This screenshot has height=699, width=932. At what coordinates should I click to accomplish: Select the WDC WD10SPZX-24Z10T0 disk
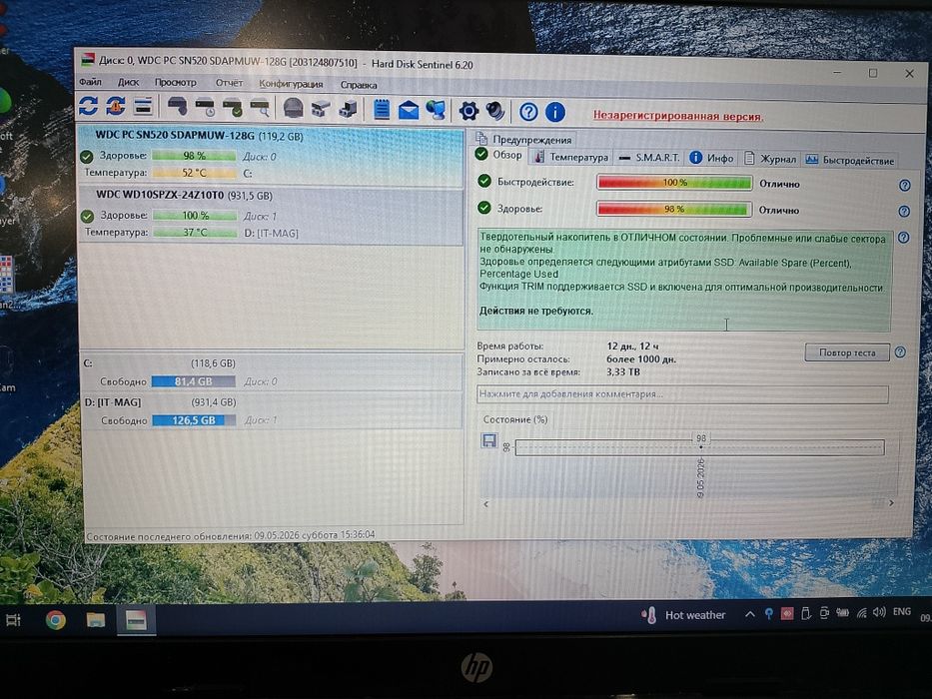[x=271, y=215]
